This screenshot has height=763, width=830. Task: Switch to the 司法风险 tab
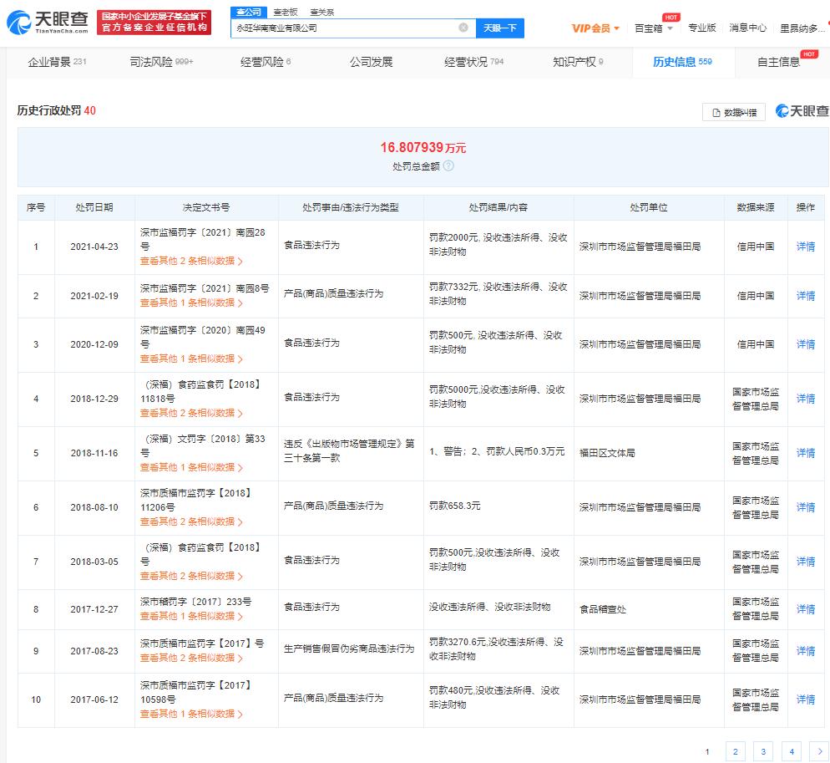(161, 62)
